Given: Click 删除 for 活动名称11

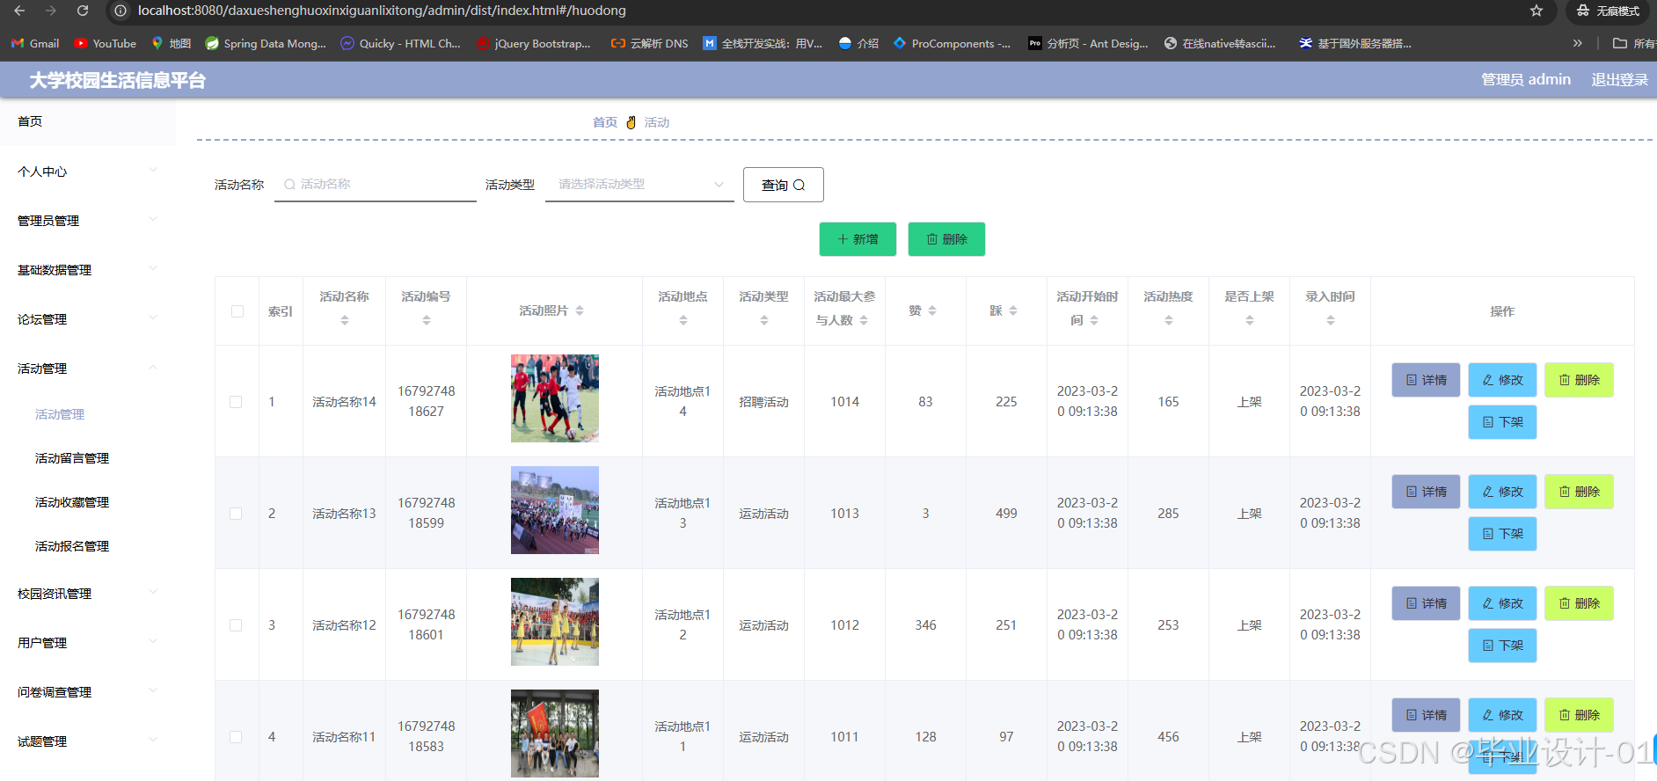Looking at the screenshot, I should tap(1579, 715).
